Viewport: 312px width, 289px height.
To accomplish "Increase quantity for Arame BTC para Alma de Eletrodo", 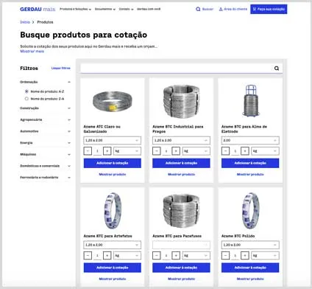I will [245, 151].
